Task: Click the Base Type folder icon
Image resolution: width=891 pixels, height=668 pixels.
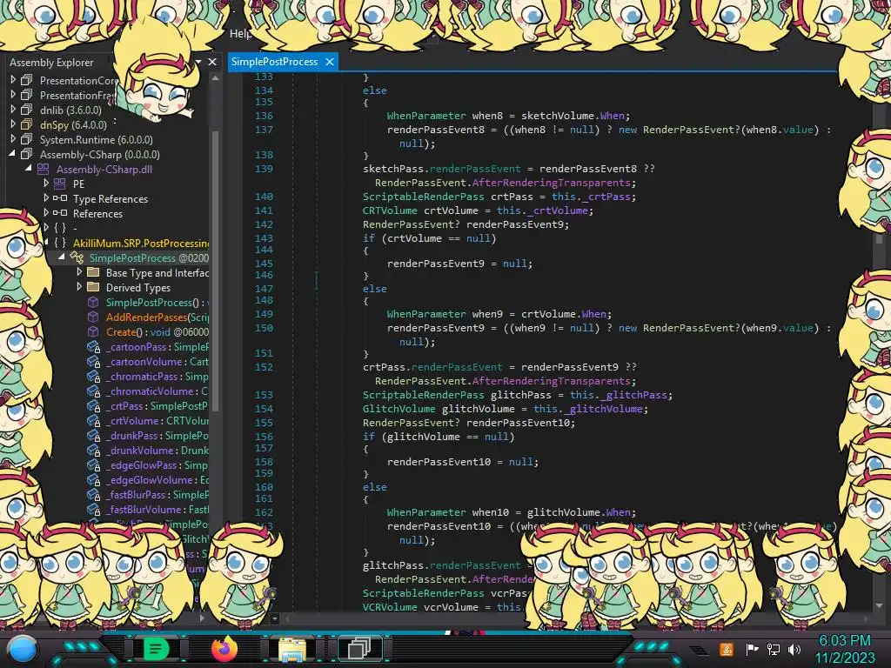Action: 93,272
